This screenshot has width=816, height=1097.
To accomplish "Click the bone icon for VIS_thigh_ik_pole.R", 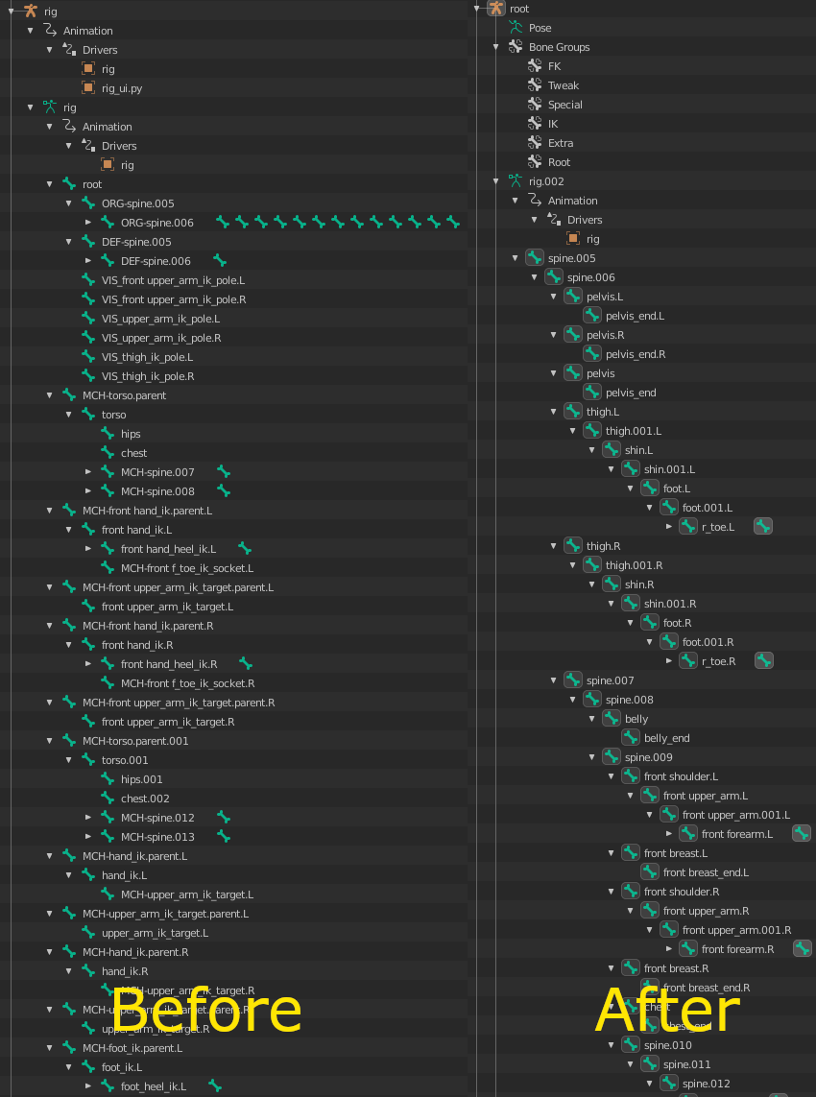I will click(88, 375).
